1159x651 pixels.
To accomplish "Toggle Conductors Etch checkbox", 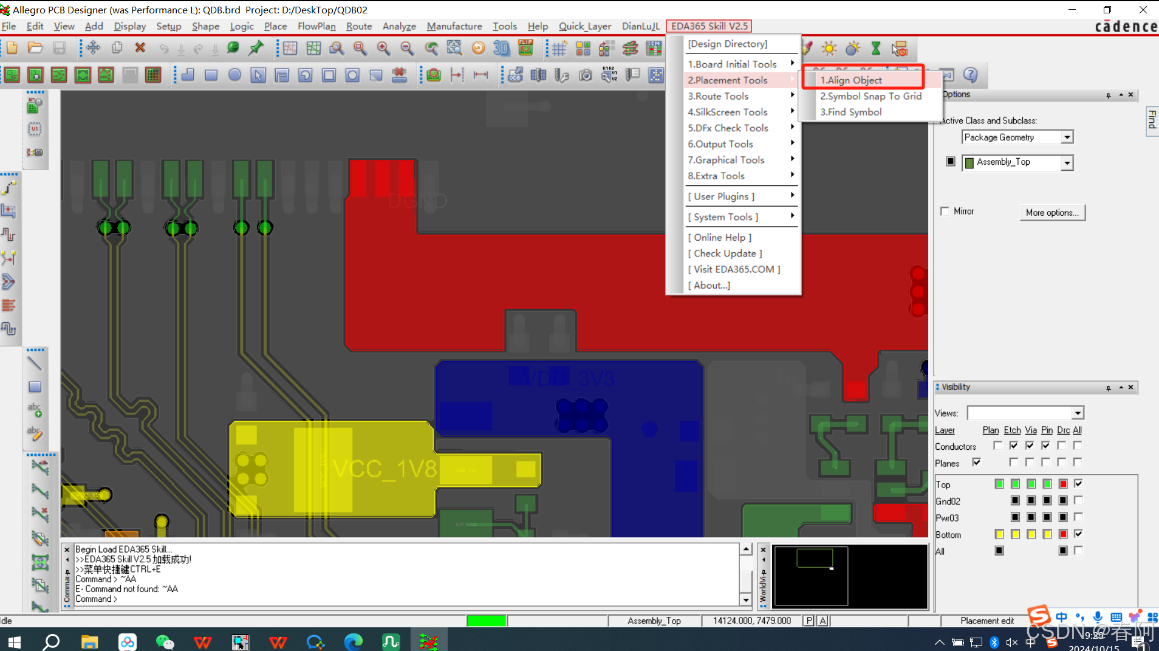I will click(x=1013, y=446).
